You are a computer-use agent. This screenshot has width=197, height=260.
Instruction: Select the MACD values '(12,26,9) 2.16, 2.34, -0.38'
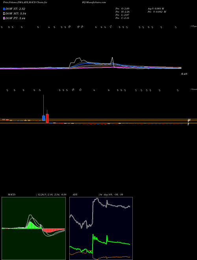click(51, 195)
